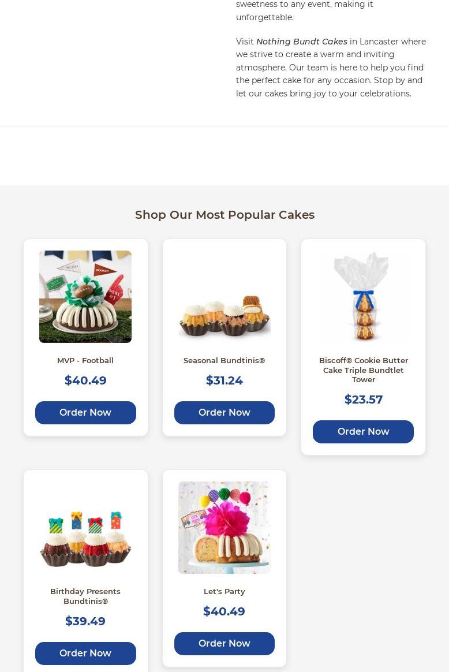Image resolution: width=449 pixels, height=672 pixels.
Task: Click Order Now for Birthday Presents Bundtinis
Action: click(85, 653)
